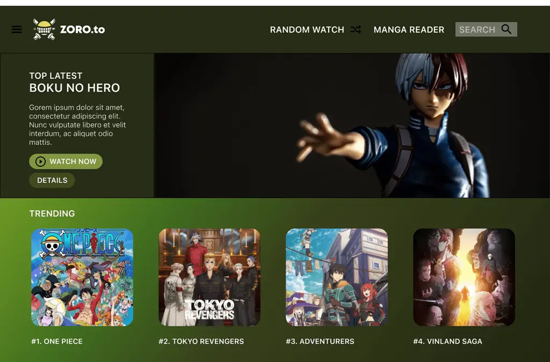Click the '#4. VINLAND SAGA' title
The width and height of the screenshot is (550, 362).
pos(447,341)
